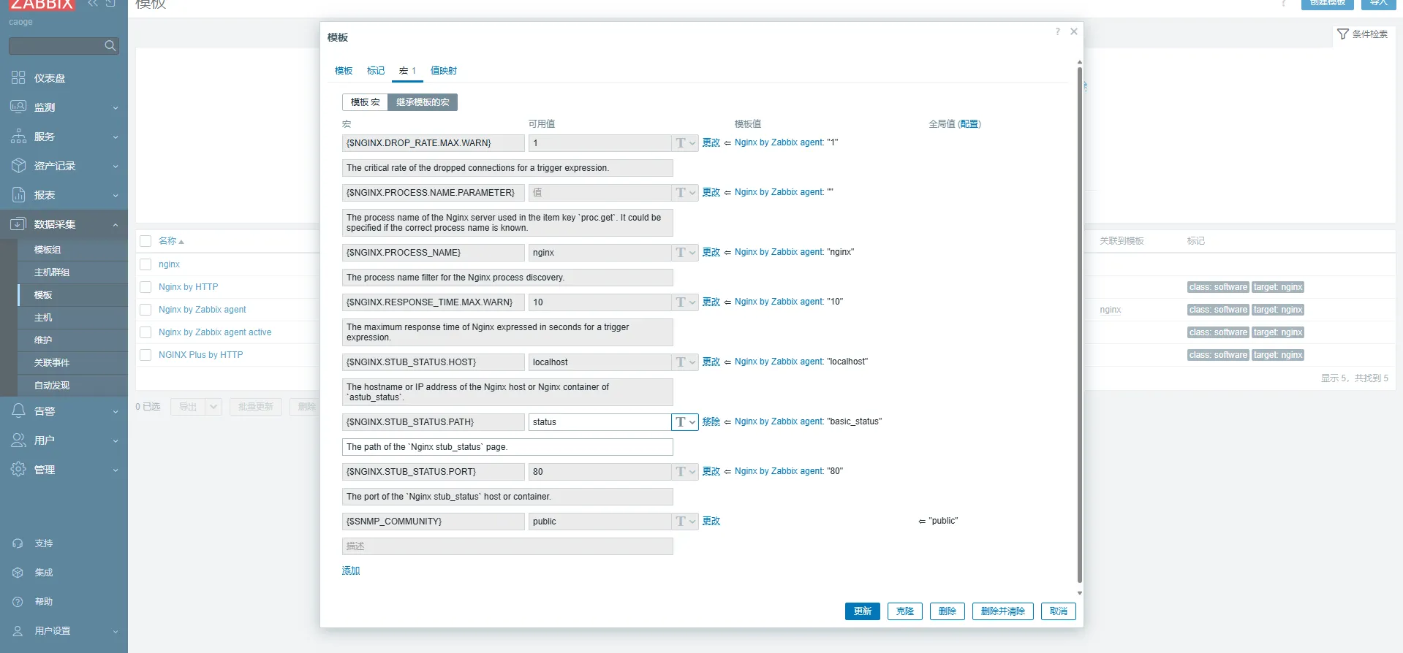Image resolution: width=1403 pixels, height=653 pixels.
Task: Click the 集成 integrations icon
Action: [x=18, y=573]
